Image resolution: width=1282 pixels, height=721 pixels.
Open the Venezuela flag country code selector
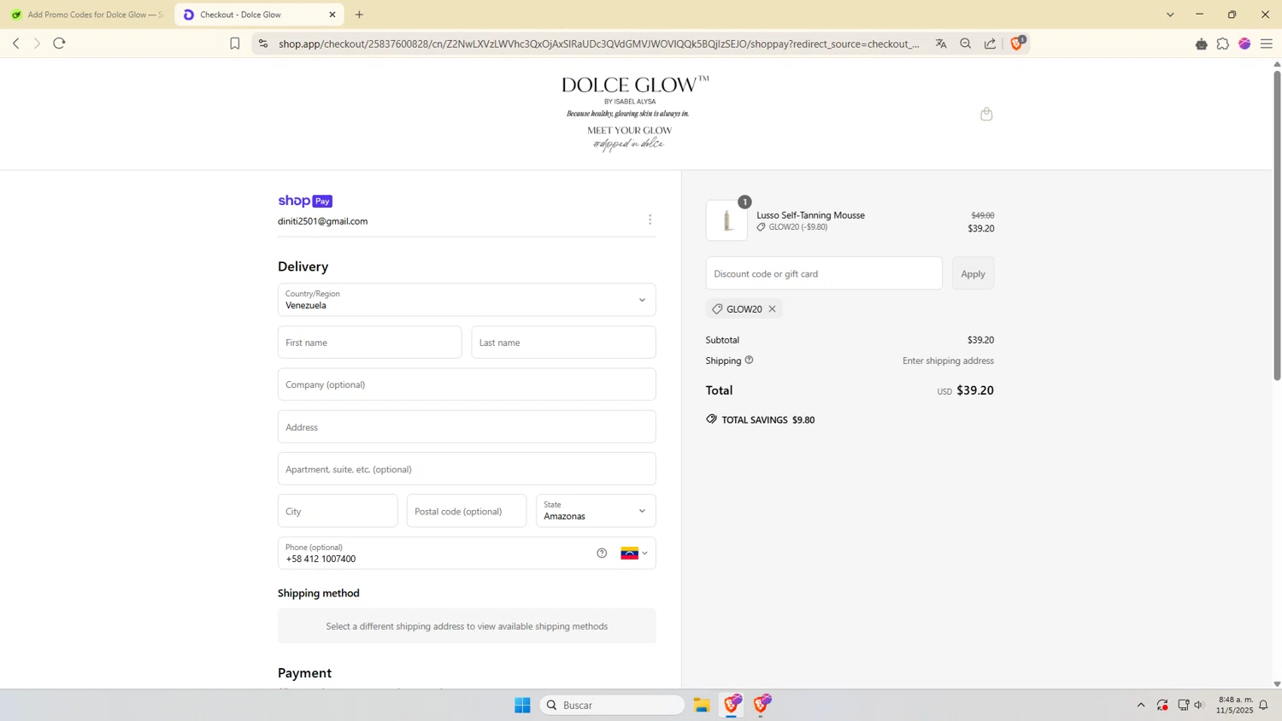tap(634, 554)
